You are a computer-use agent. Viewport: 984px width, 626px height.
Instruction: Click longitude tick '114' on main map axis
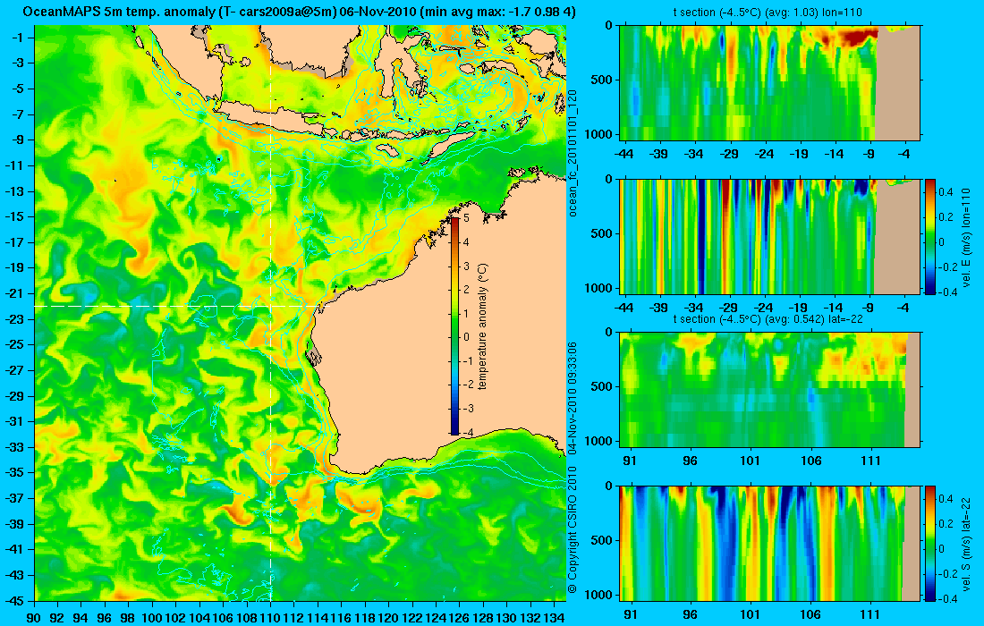point(318,617)
